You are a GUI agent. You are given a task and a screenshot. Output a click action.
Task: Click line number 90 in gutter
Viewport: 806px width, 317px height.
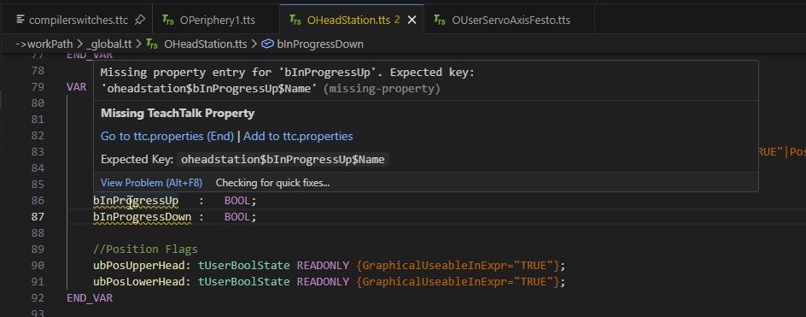(x=38, y=266)
